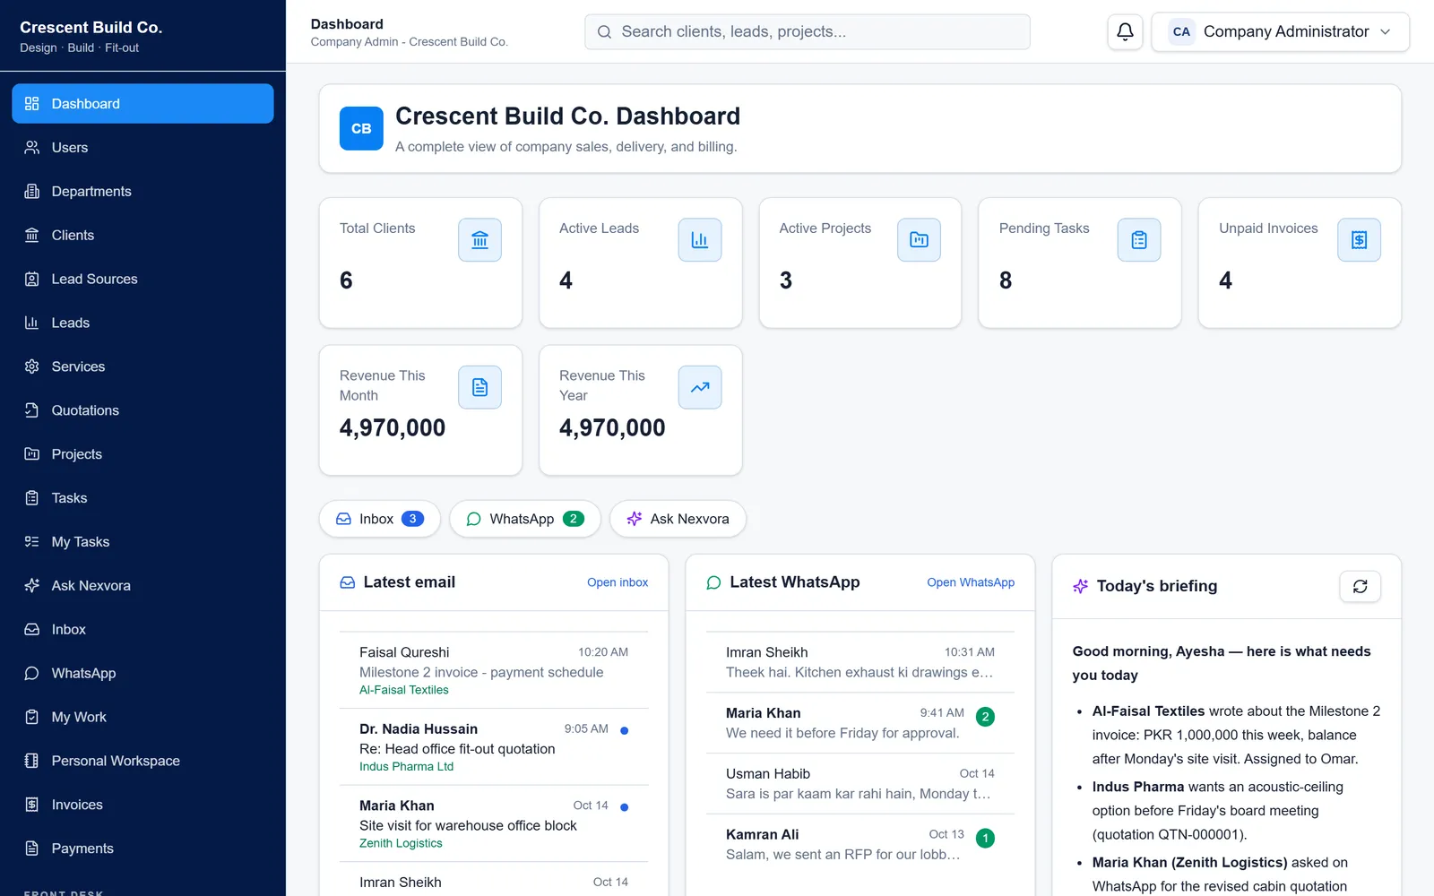
Task: Open Dr. Nadia Hussain's quotation email
Action: (494, 747)
